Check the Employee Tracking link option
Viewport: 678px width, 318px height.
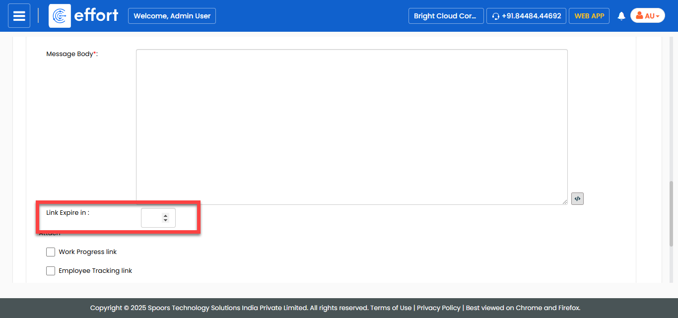[51, 271]
